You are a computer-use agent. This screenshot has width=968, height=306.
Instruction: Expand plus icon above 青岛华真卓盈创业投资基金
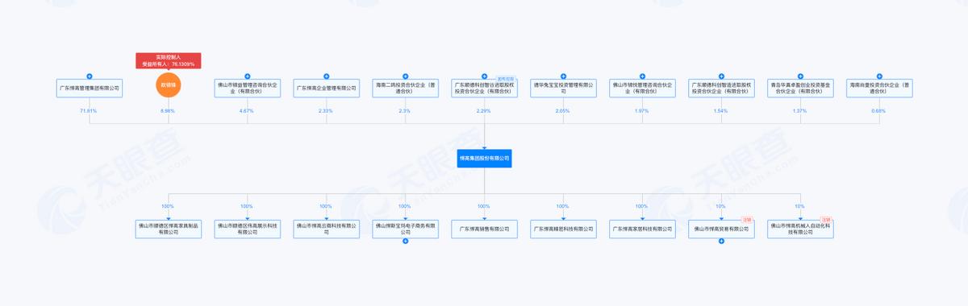click(x=800, y=76)
